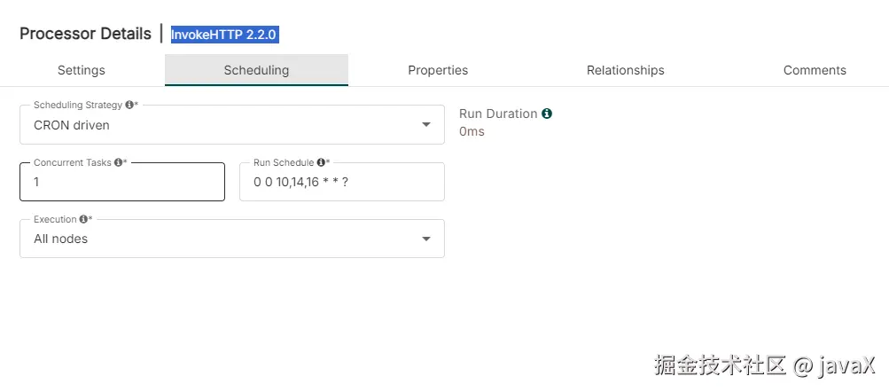Click the Scheduling Strategy info icon
The image size is (889, 392).
coord(129,105)
